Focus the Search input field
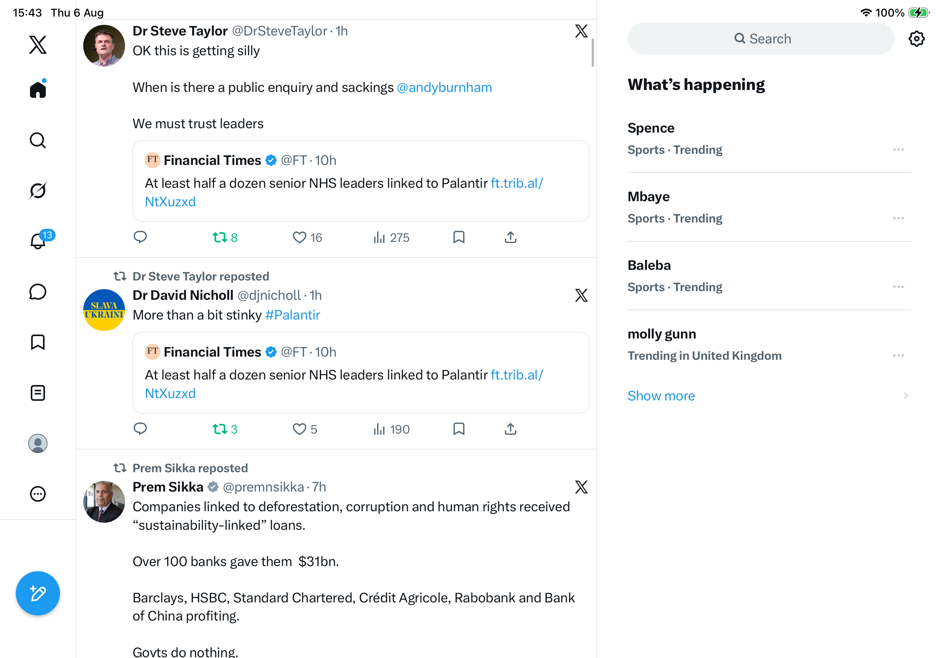This screenshot has width=942, height=658. pyautogui.click(x=761, y=39)
